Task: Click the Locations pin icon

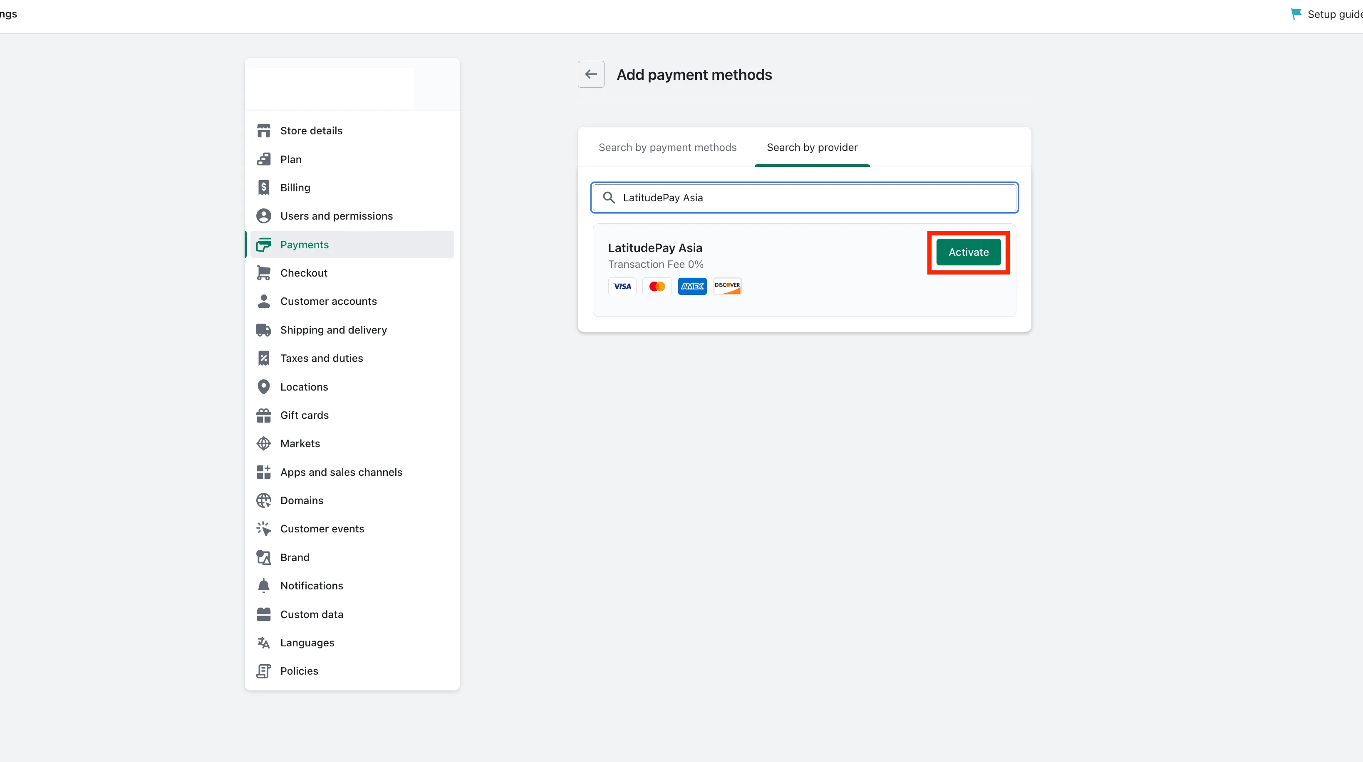Action: 263,386
